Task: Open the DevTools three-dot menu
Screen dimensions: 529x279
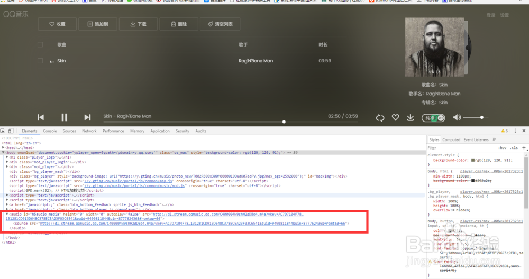Action: (x=515, y=131)
